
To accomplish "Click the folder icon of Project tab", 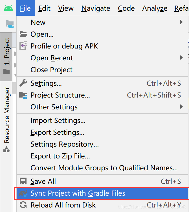I will 6,71.
